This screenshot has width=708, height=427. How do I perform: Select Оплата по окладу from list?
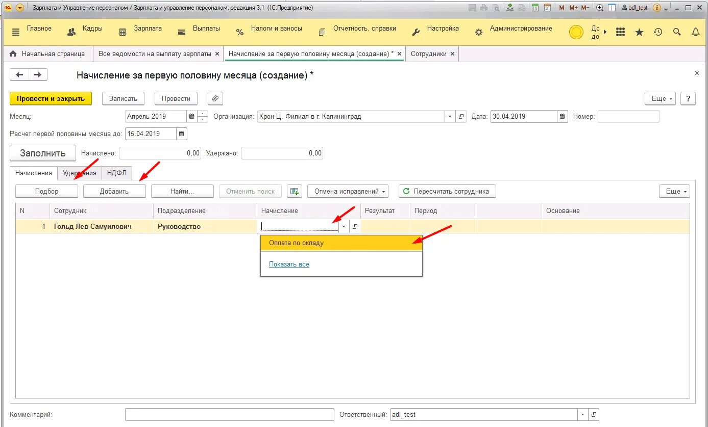tap(341, 243)
